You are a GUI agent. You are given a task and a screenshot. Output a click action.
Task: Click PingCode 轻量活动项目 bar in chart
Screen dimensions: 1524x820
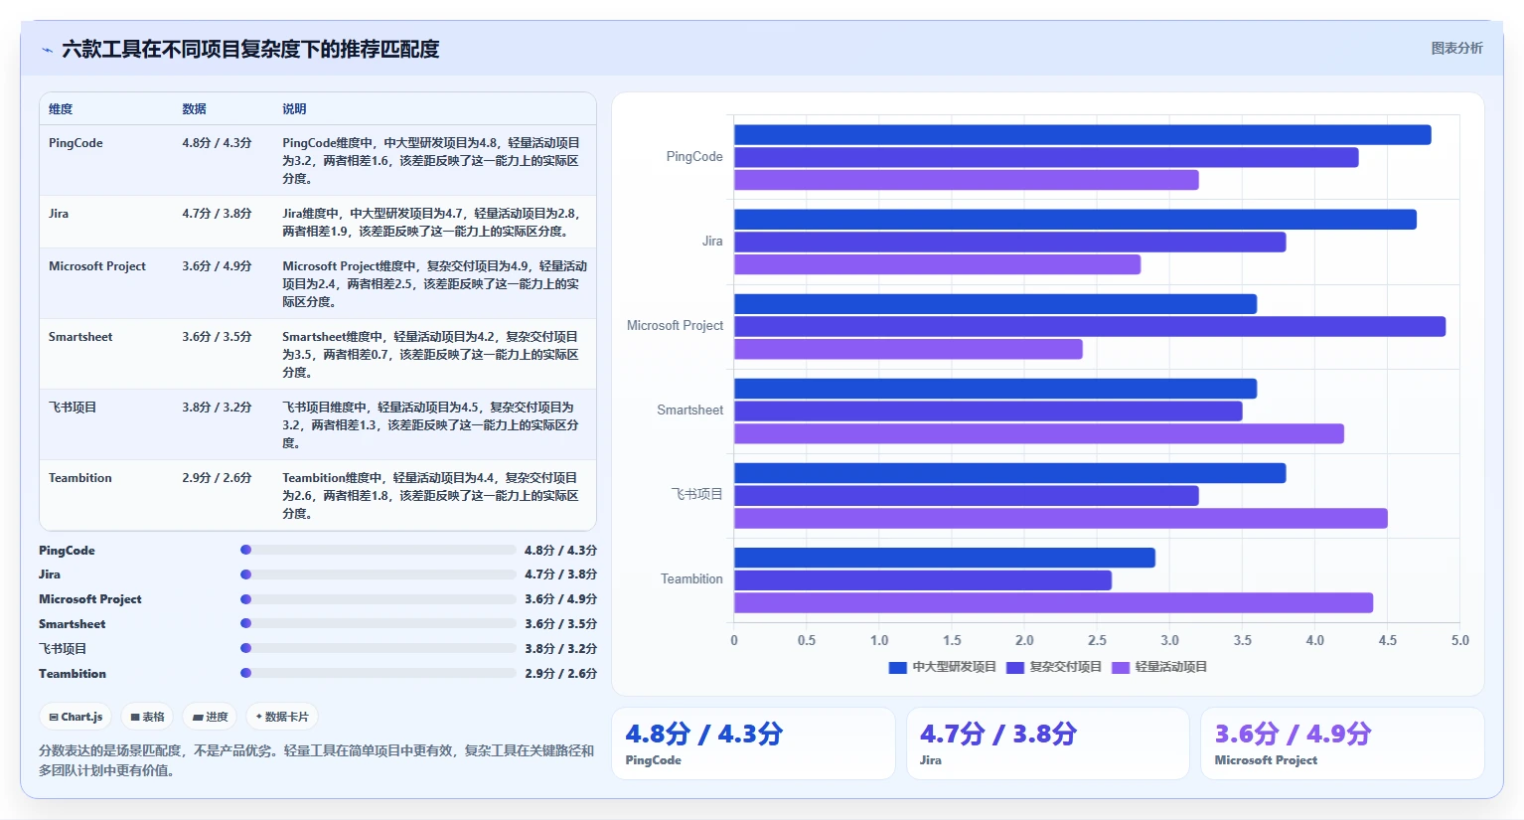click(x=967, y=180)
